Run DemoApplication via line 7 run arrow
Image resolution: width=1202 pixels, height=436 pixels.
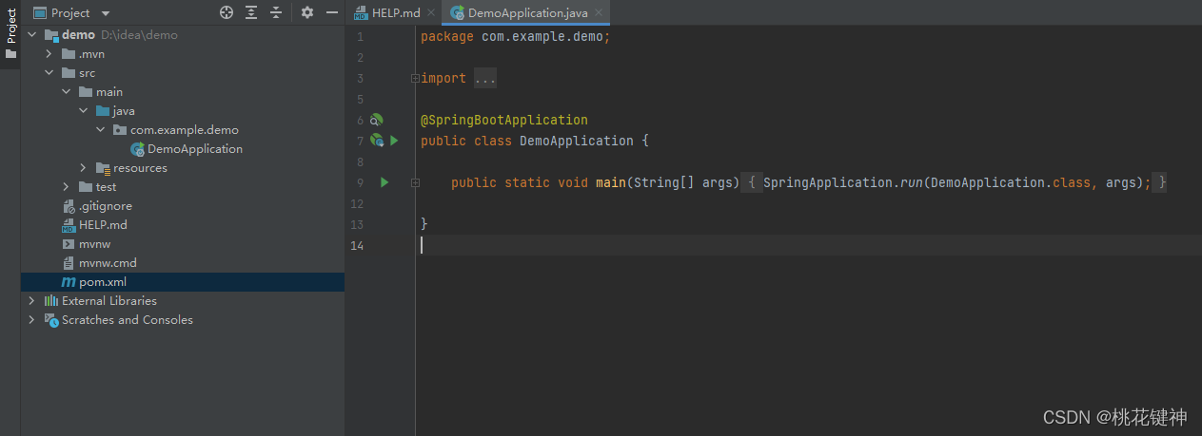click(394, 141)
